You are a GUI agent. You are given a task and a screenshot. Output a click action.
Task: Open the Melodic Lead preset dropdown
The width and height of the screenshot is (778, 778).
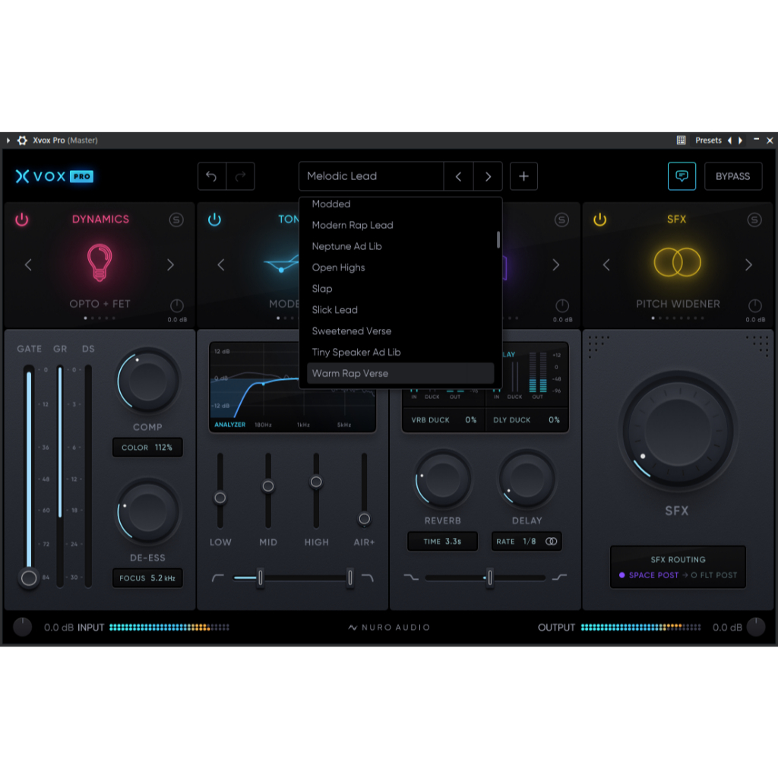point(371,176)
